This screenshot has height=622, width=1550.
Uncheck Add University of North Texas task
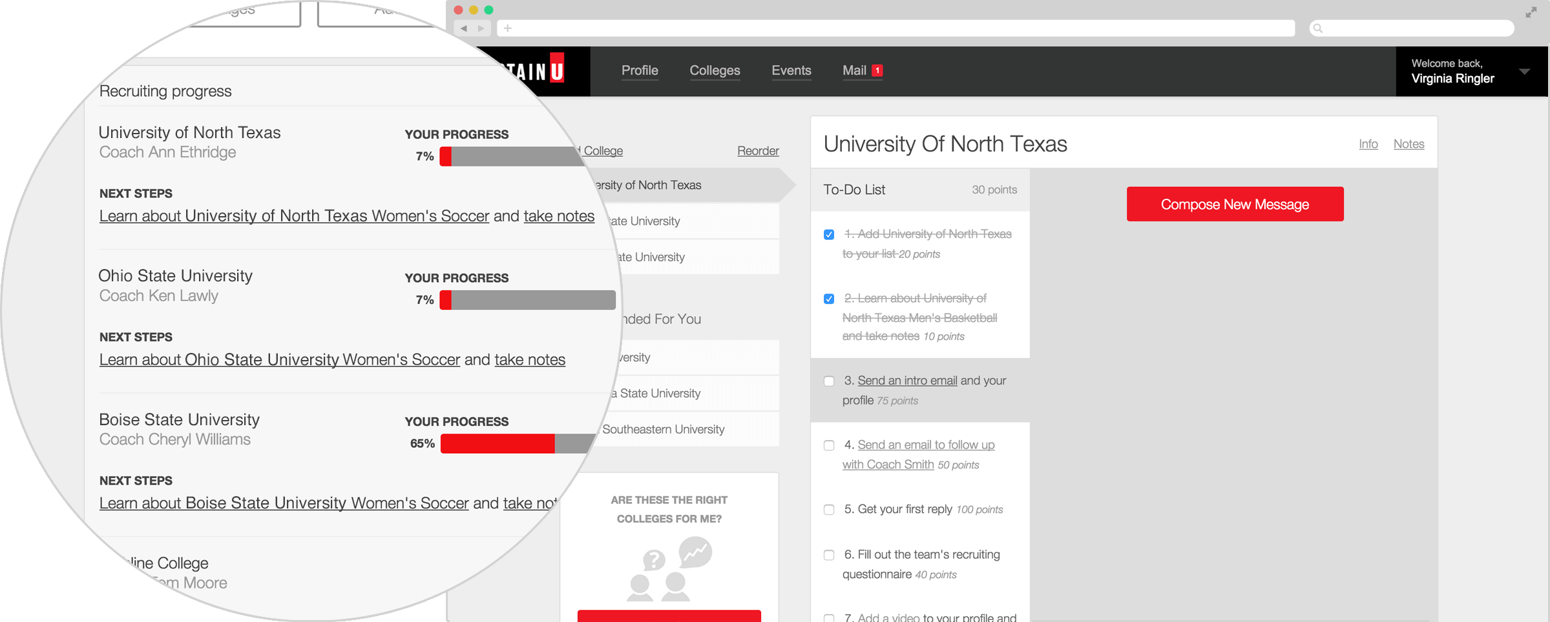[829, 235]
